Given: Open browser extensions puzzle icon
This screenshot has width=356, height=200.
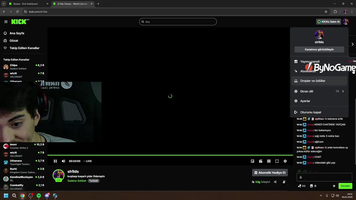Looking at the screenshot, I should (335, 12).
